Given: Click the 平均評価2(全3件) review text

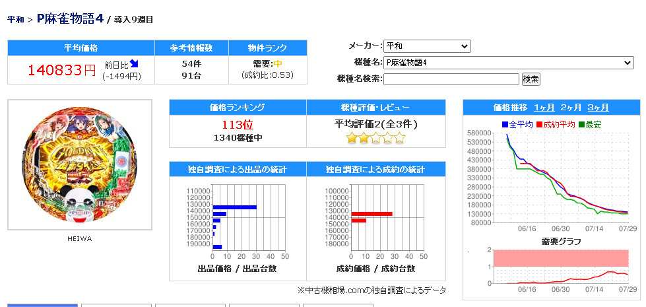Looking at the screenshot, I should (x=375, y=124).
